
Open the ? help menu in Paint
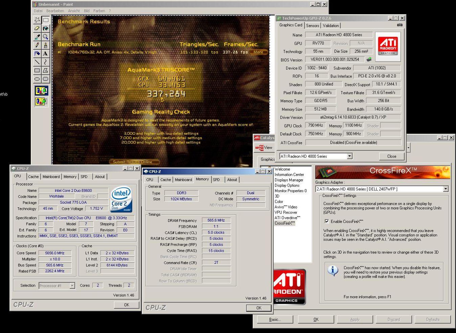(110, 11)
